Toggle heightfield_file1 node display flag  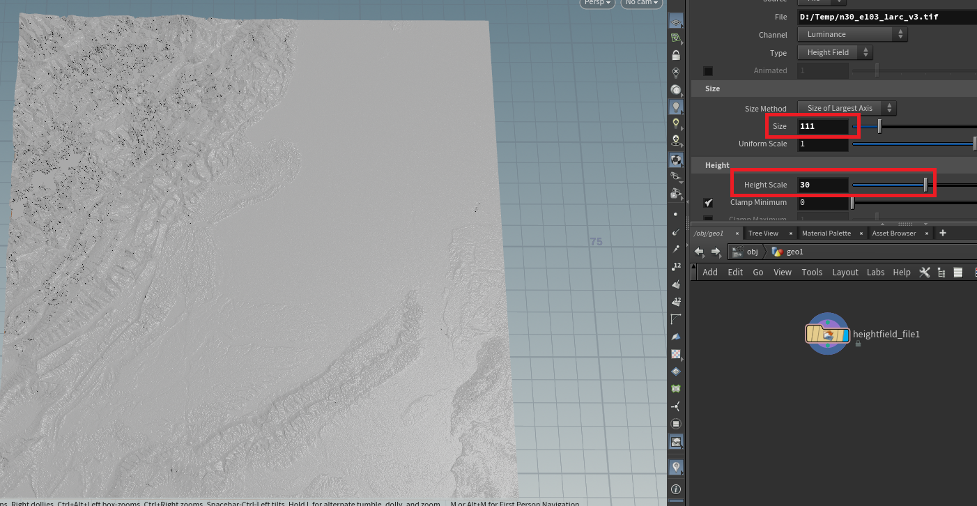tap(845, 335)
